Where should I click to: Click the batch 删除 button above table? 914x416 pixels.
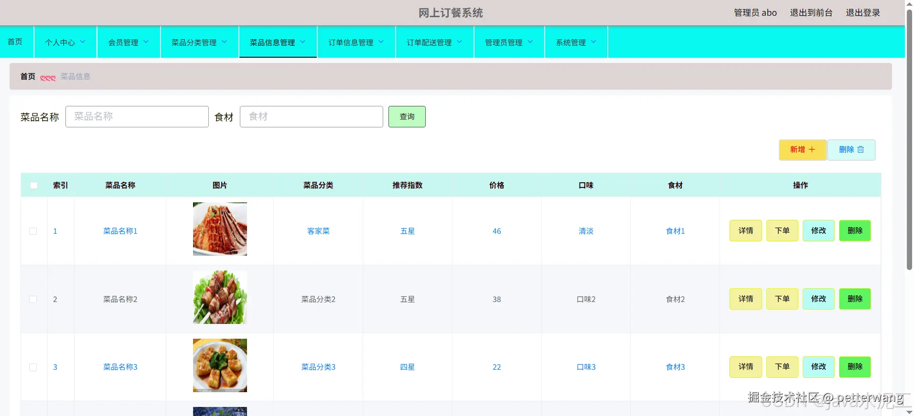coord(851,149)
